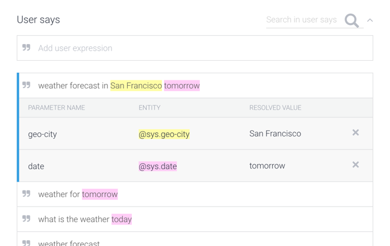Select highlighted tomorrow in first expression
Screen dimensions: 390x246
pyautogui.click(x=182, y=86)
